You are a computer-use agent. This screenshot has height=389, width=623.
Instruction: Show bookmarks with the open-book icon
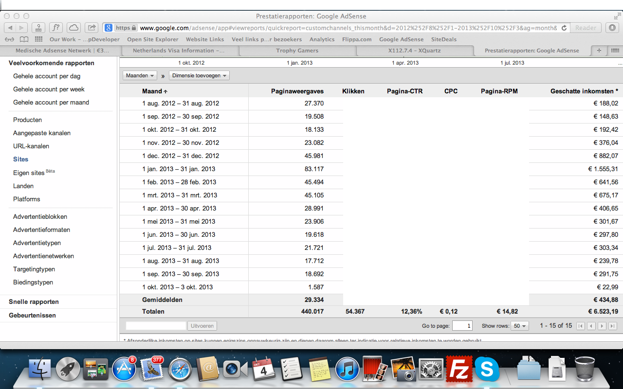(24, 39)
